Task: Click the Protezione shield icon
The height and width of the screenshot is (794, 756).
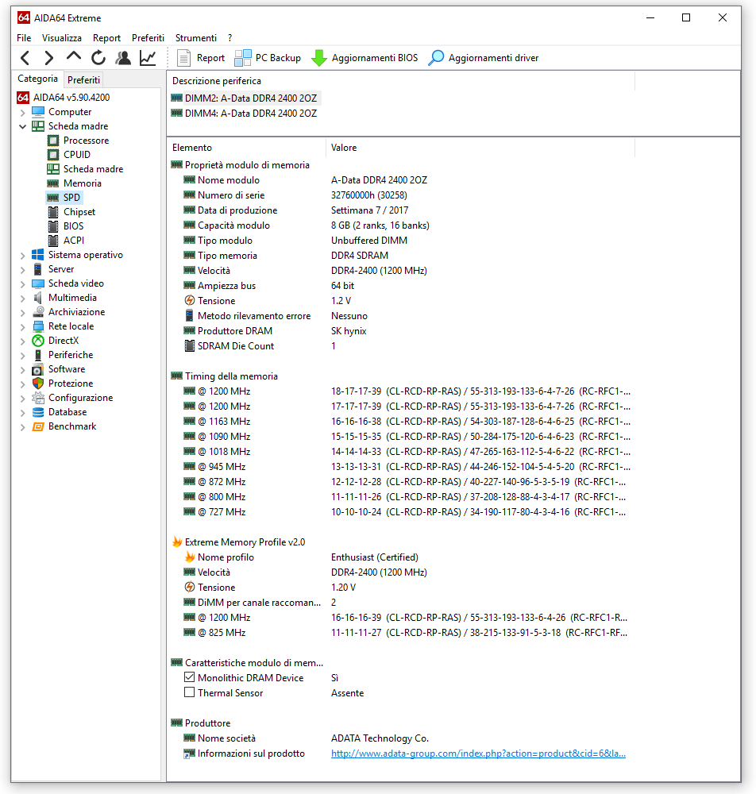Action: click(x=38, y=384)
